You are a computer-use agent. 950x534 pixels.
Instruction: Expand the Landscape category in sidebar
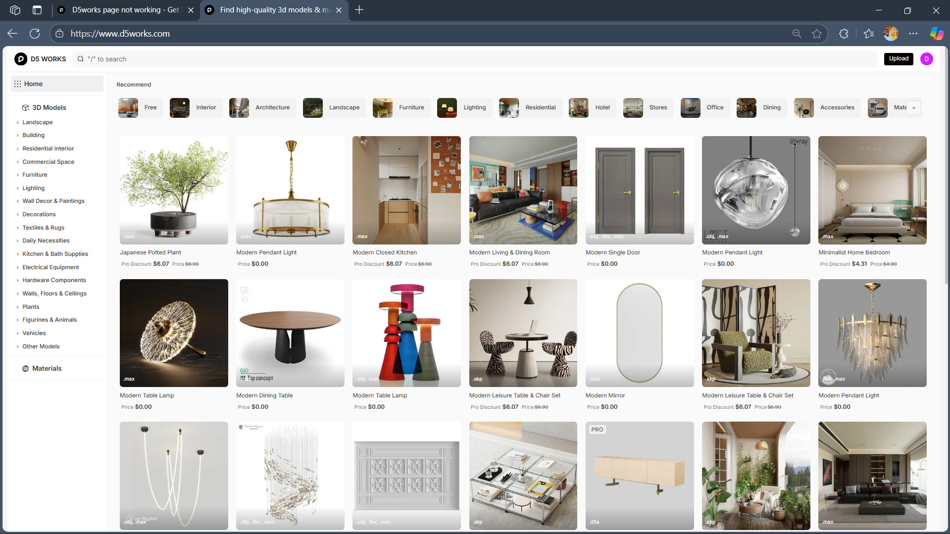(x=18, y=122)
